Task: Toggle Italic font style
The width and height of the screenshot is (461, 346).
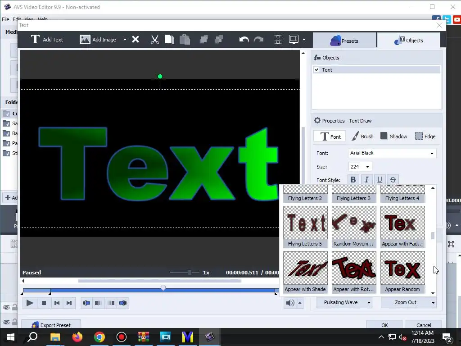Action: coord(366,179)
